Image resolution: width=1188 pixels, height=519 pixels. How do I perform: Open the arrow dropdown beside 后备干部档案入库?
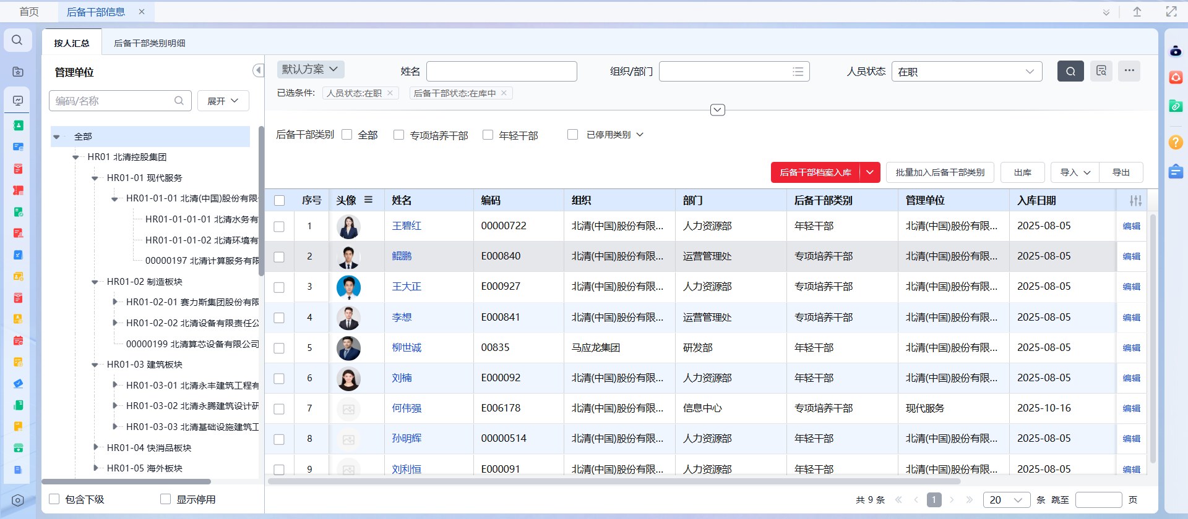click(x=870, y=172)
